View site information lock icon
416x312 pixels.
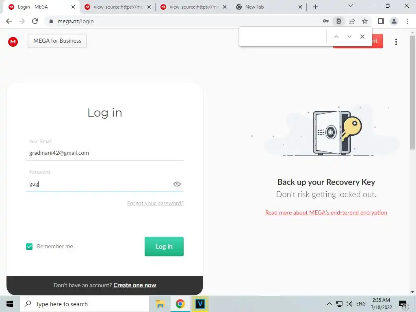(51, 21)
